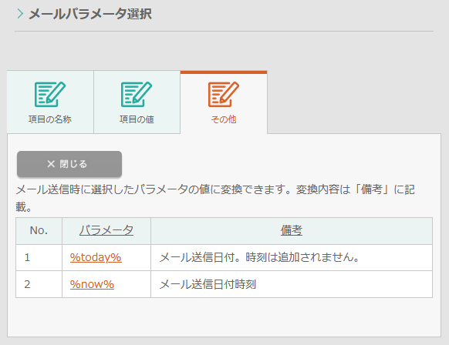Click the メールパラメータ選択 heading text

pos(90,14)
